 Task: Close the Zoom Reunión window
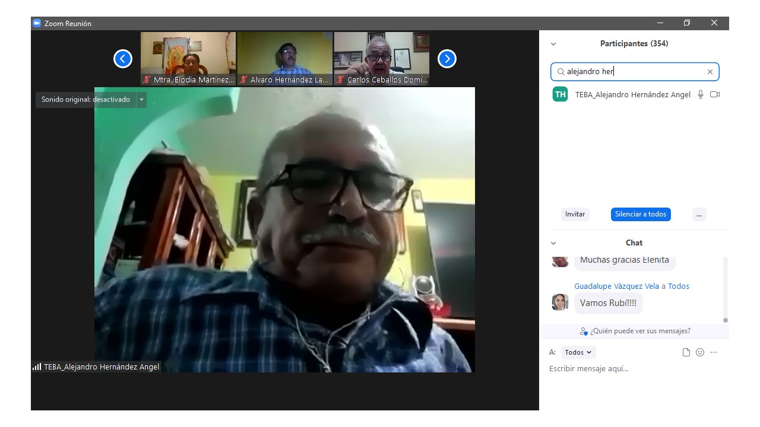714,23
